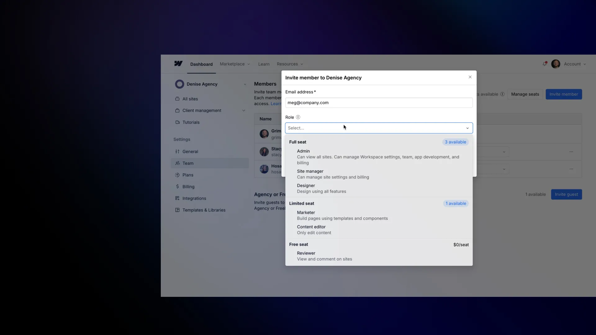Click the Email address input field
Viewport: 596px width, 335px height.
(x=379, y=103)
